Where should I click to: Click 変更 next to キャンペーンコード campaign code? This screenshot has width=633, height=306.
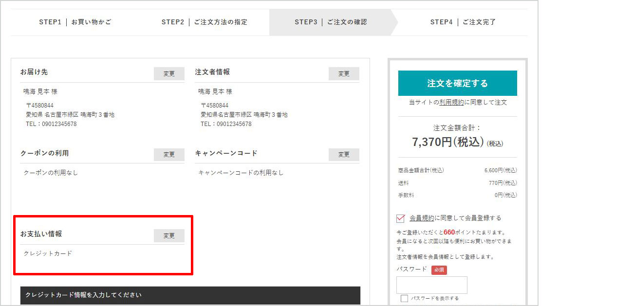click(344, 154)
